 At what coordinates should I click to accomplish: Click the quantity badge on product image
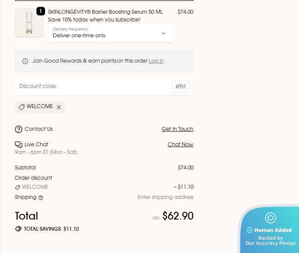pyautogui.click(x=41, y=11)
